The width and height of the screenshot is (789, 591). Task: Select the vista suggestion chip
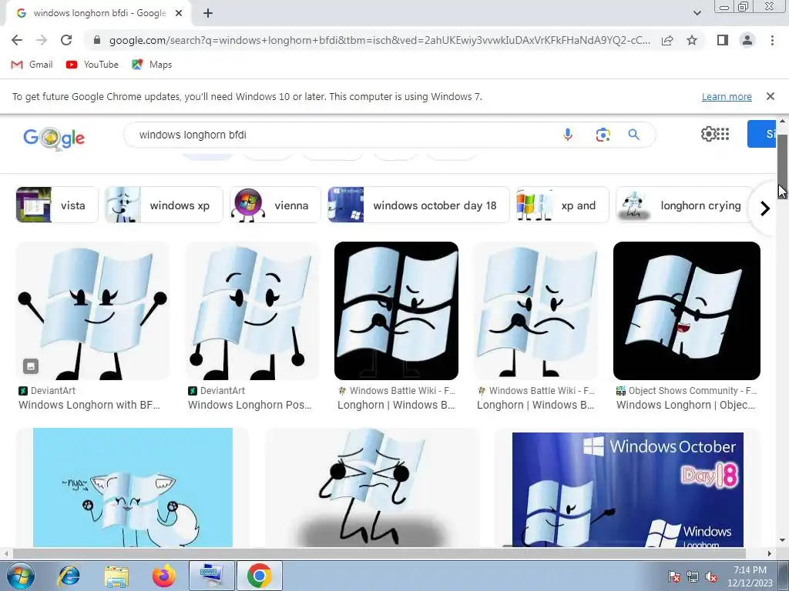coord(57,205)
